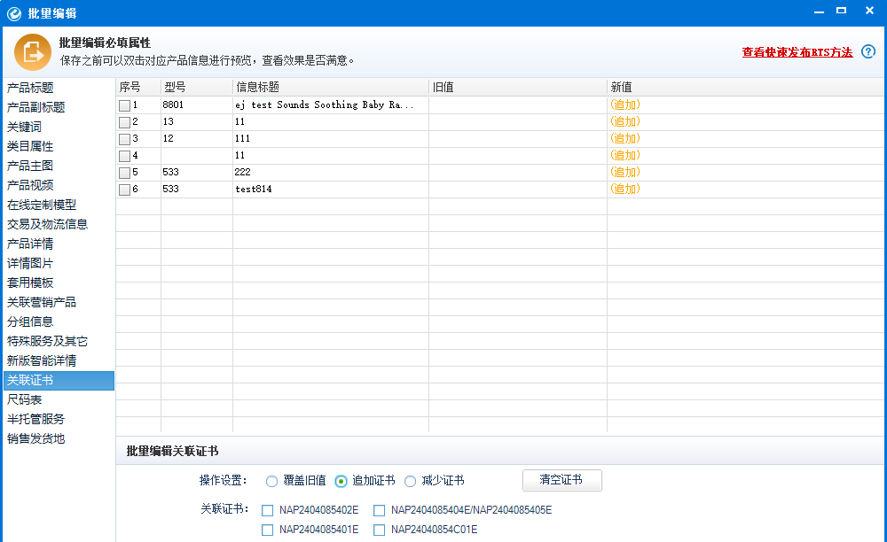Go to 产品详情 section
Screen dimensions: 887x542
(x=30, y=244)
